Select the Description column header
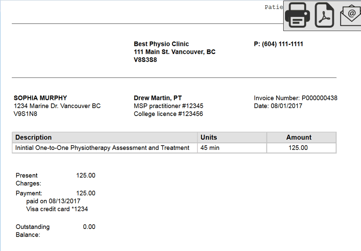Viewport: 361px width, 251px height. (x=33, y=137)
